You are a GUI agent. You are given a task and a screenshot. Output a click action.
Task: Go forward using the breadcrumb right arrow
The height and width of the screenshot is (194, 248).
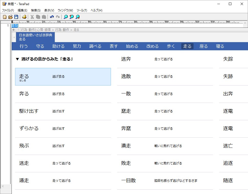18,30
